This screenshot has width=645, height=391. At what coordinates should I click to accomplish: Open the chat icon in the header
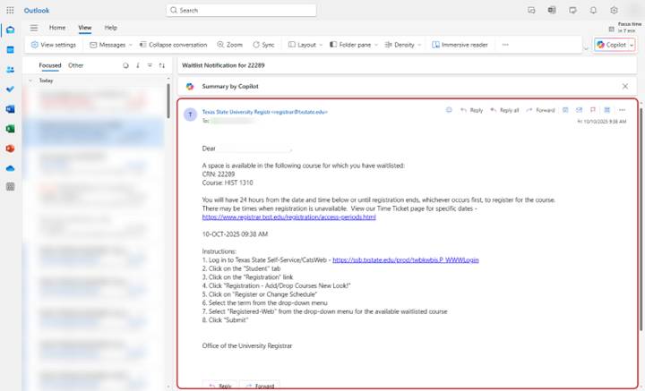coord(531,10)
